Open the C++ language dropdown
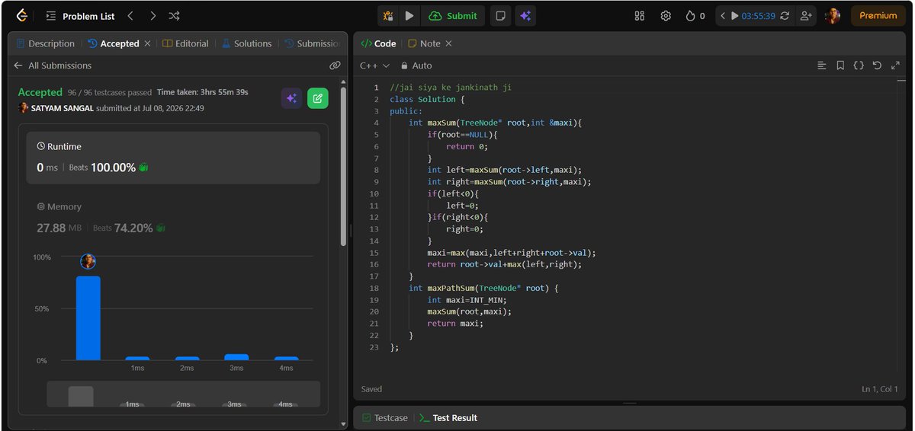 click(374, 65)
